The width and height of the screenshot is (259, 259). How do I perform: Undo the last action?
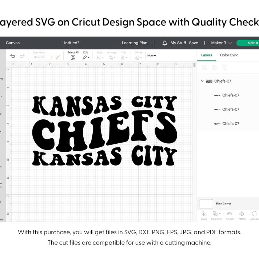[13, 56]
